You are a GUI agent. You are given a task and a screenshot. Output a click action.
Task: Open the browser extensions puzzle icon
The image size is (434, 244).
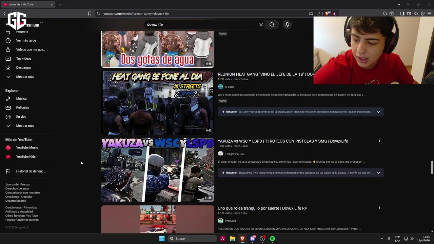(384, 14)
